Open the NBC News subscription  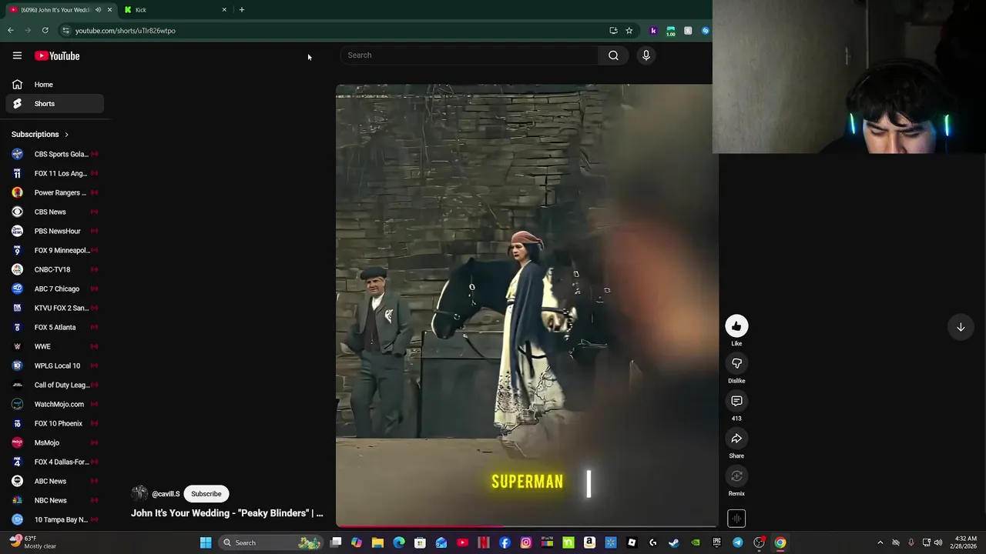coord(55,500)
